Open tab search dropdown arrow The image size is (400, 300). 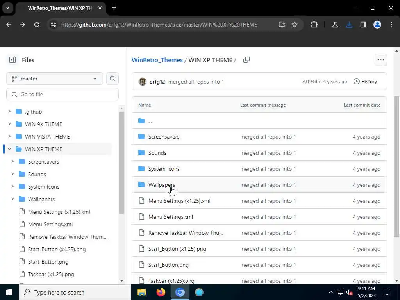point(8,8)
